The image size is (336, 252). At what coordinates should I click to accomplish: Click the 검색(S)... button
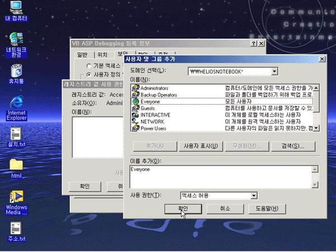click(x=293, y=146)
